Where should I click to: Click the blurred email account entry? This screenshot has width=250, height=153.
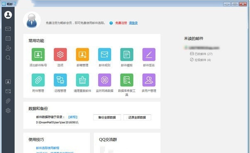point(202,48)
